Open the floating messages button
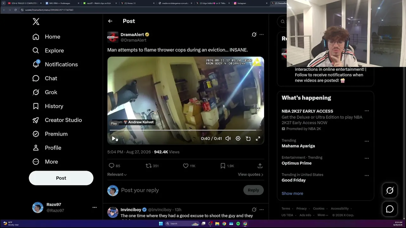 (390, 209)
